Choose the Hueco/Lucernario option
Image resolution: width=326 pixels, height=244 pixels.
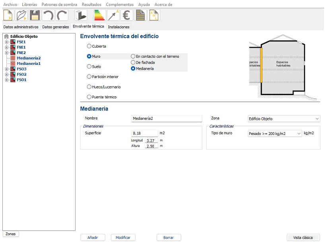click(x=89, y=87)
